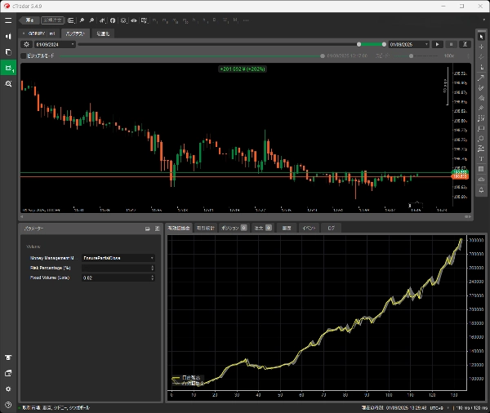Open backtesting settings gear icon

click(x=27, y=44)
